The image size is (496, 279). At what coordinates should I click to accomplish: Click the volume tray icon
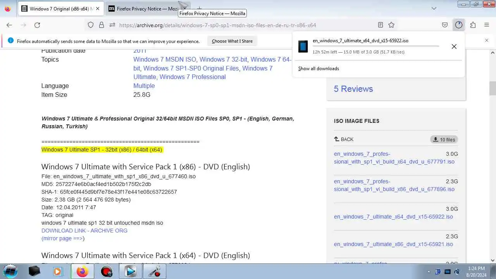pyautogui.click(x=457, y=272)
